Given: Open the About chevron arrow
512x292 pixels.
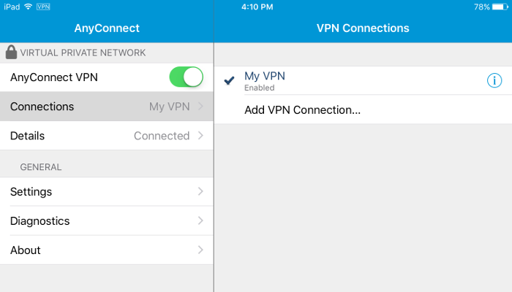Looking at the screenshot, I should coord(200,250).
